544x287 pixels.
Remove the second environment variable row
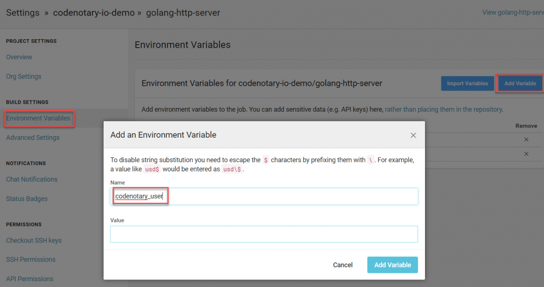(x=526, y=154)
